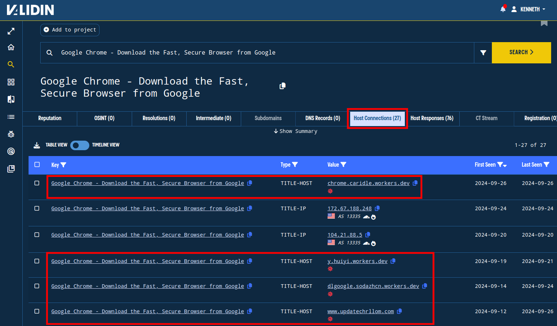Switch to the Resolutions (0) tab

159,118
